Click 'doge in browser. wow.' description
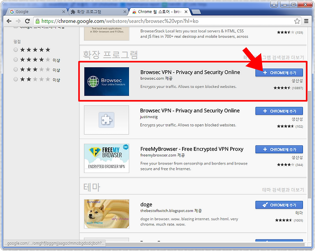This screenshot has width=315, height=251. [x=189, y=222]
